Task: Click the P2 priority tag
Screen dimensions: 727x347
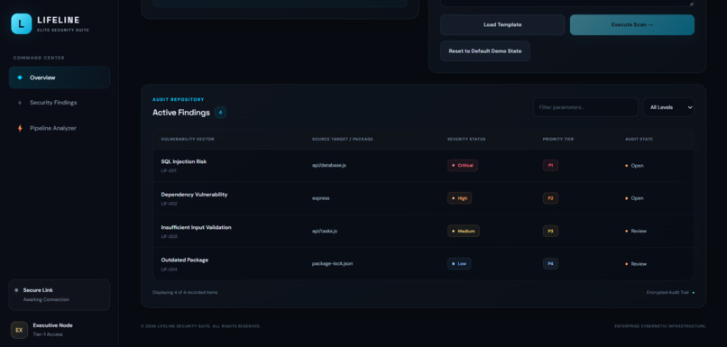Action: 550,198
